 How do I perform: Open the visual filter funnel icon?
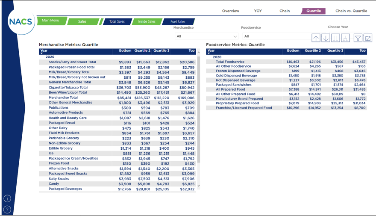(358, 38)
